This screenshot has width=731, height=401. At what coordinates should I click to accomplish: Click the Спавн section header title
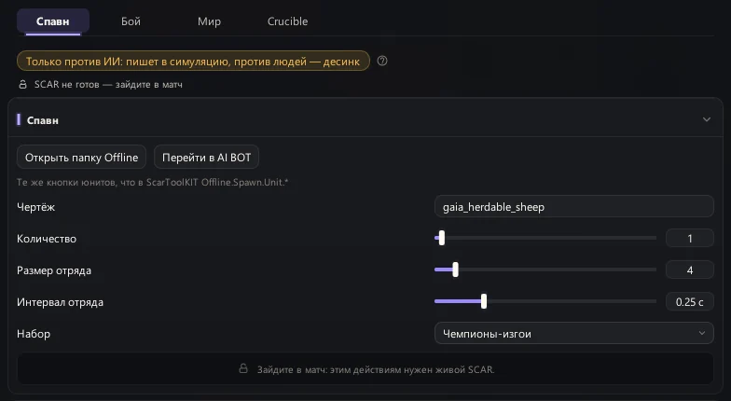43,120
